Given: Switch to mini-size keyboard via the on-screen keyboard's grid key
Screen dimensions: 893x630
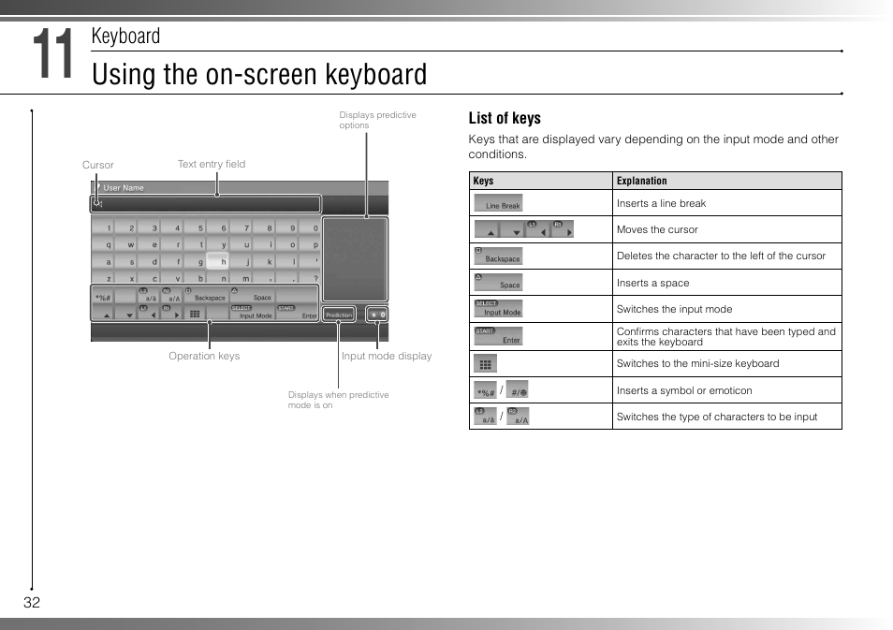Looking at the screenshot, I should (195, 314).
